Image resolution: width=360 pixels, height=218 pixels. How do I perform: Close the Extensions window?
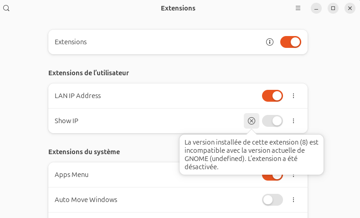point(350,8)
